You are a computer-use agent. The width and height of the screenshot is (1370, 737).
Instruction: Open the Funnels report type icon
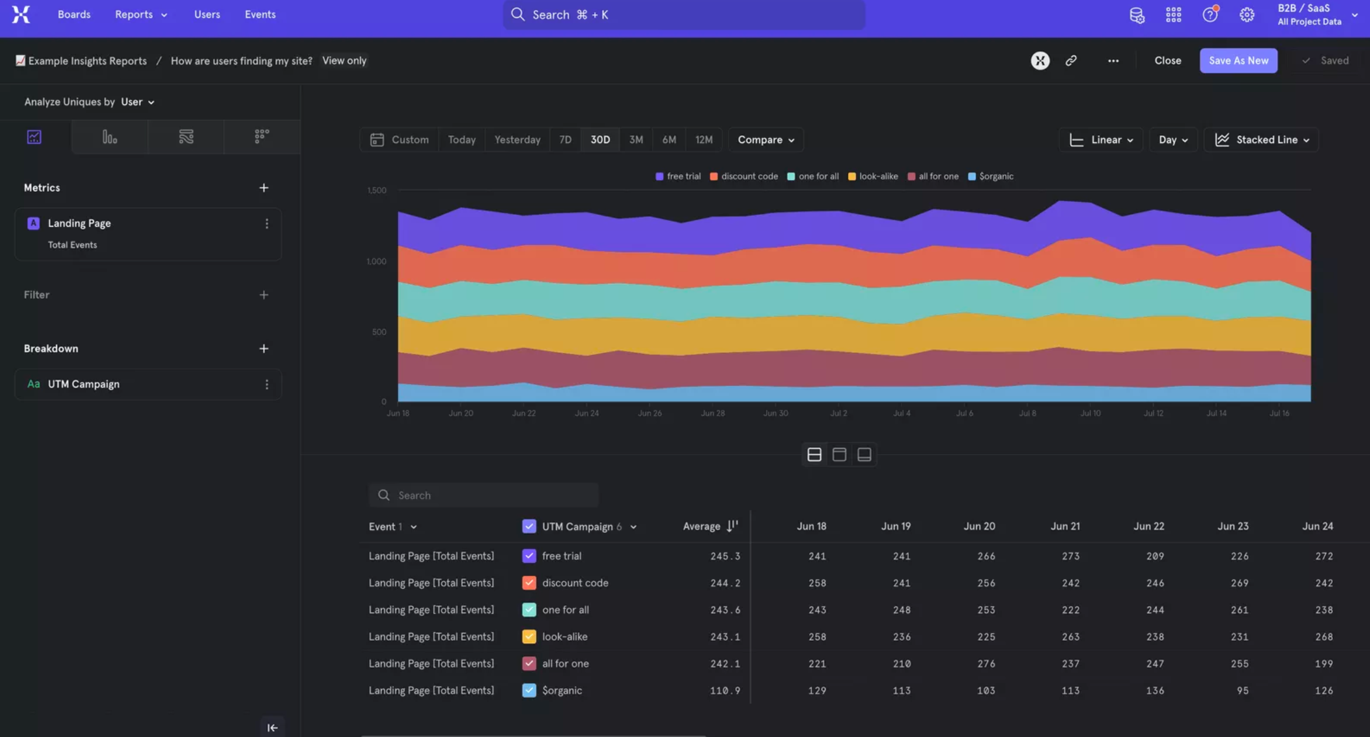point(109,137)
